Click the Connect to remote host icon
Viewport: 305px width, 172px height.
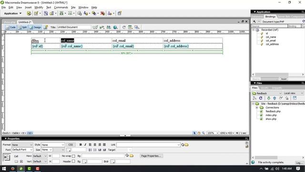click(254, 98)
